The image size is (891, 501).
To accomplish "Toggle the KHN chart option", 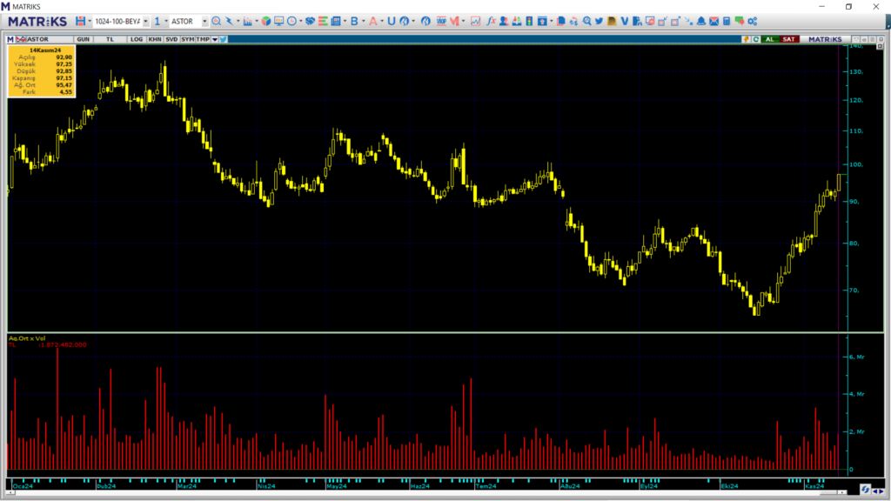I will 154,39.
